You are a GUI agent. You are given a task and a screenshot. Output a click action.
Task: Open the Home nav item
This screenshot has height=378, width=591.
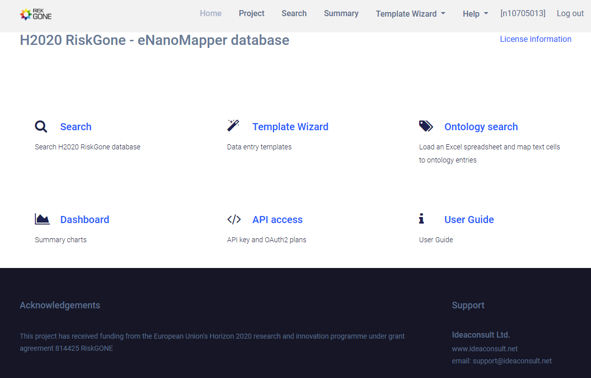pos(211,14)
